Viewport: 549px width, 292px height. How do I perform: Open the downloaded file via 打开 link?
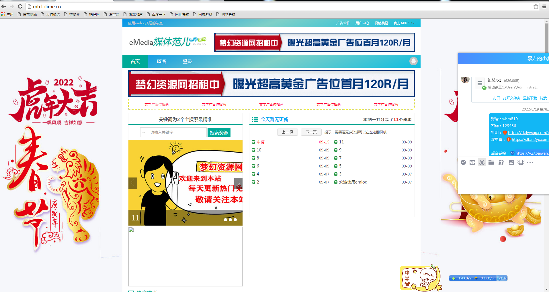(x=497, y=98)
